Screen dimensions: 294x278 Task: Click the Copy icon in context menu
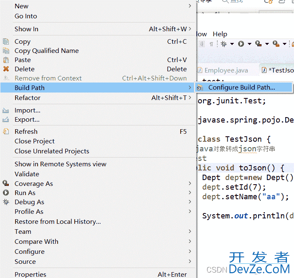6,41
